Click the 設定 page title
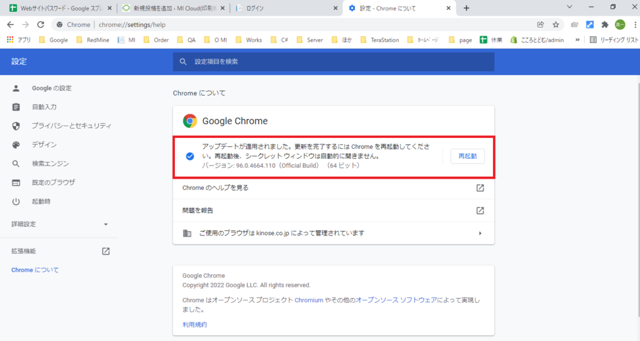The image size is (640, 341). [19, 62]
